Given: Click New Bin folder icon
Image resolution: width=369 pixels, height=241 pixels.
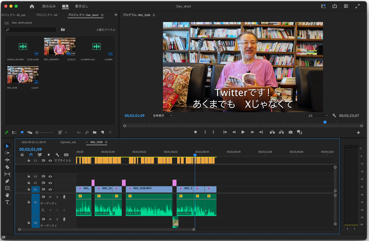Looking at the screenshot, I should click(95, 133).
